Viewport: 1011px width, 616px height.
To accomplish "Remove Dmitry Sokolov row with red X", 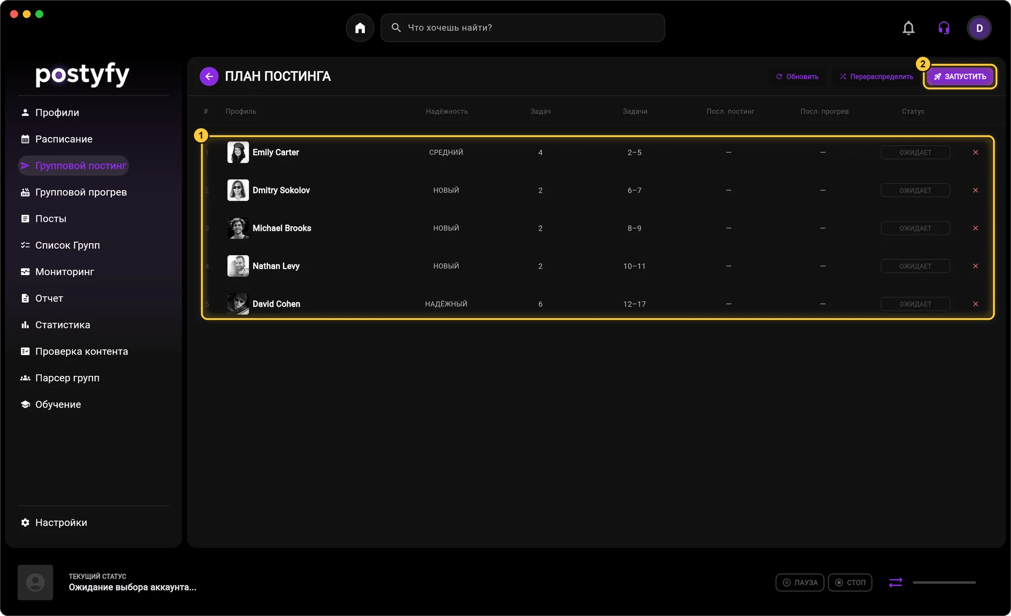I will (976, 190).
